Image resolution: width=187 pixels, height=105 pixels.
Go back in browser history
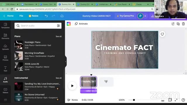3,9
